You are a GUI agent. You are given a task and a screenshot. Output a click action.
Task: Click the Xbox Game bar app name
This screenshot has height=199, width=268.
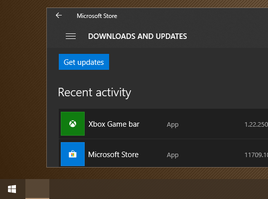click(x=114, y=124)
